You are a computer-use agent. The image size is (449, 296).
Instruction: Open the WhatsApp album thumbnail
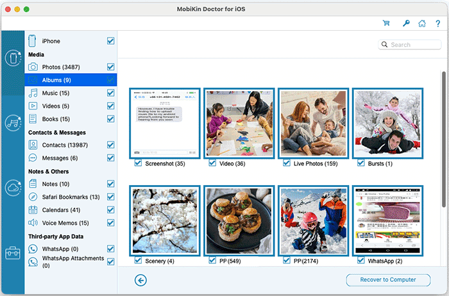(x=387, y=220)
